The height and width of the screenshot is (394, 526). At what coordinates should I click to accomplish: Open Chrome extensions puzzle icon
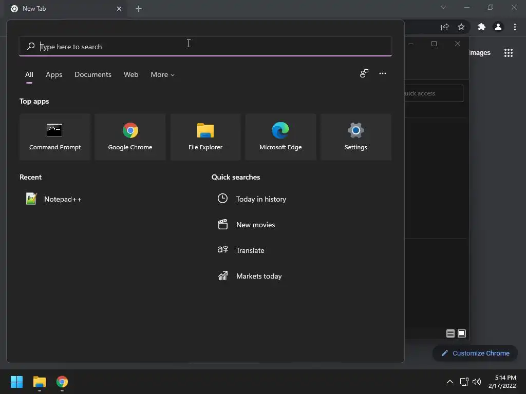(481, 27)
